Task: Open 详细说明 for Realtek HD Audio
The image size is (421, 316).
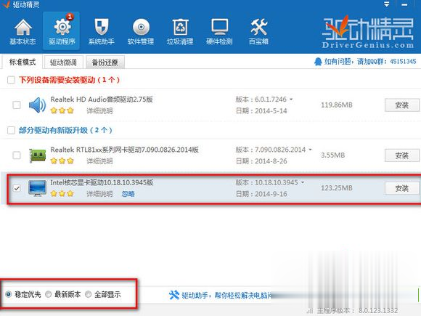Action: click(x=99, y=110)
